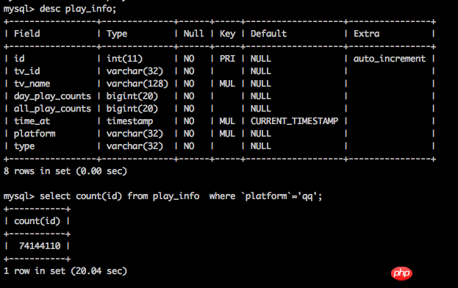Click the tv_name field cell

[x=32, y=84]
